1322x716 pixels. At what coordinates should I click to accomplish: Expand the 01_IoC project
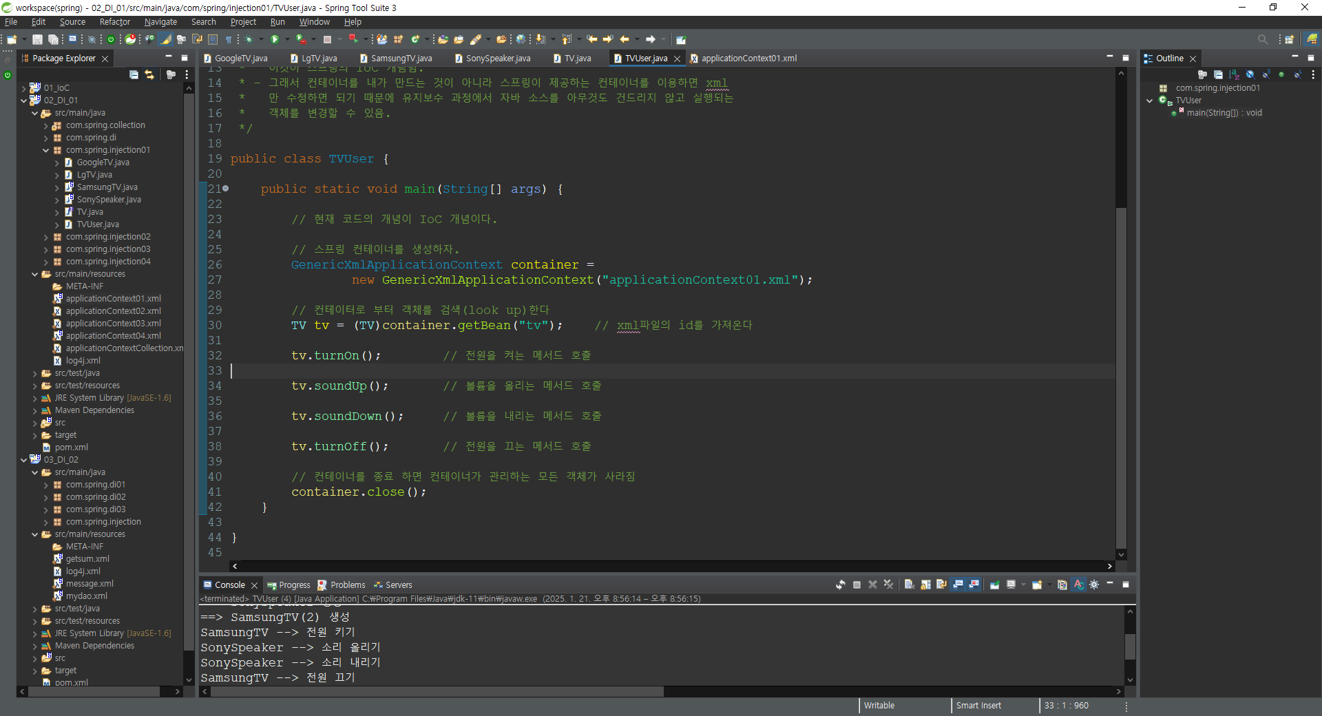pyautogui.click(x=23, y=88)
